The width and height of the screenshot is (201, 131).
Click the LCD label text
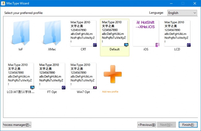pos(177,49)
